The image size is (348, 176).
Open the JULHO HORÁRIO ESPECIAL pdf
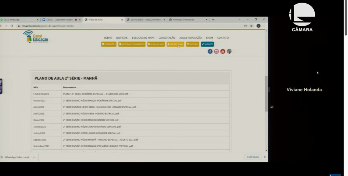click(x=92, y=133)
